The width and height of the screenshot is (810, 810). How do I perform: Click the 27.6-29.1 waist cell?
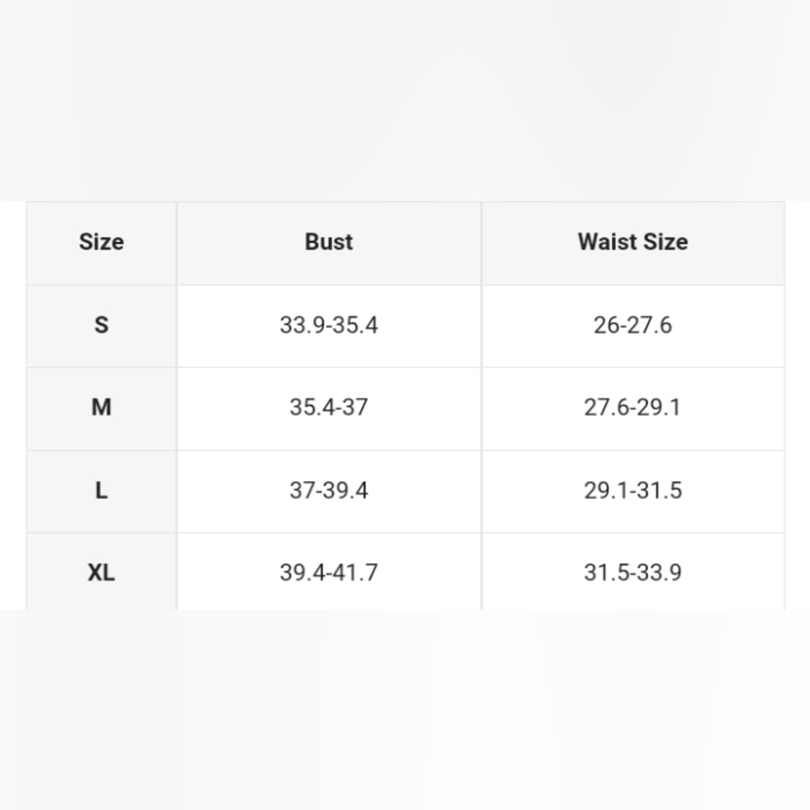point(633,407)
